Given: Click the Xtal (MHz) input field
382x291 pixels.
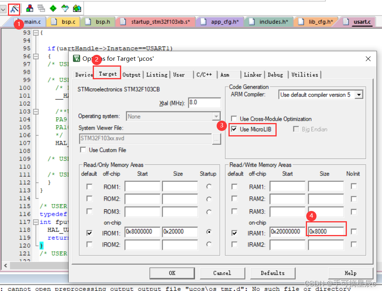Looking at the screenshot, I should click(x=205, y=103).
